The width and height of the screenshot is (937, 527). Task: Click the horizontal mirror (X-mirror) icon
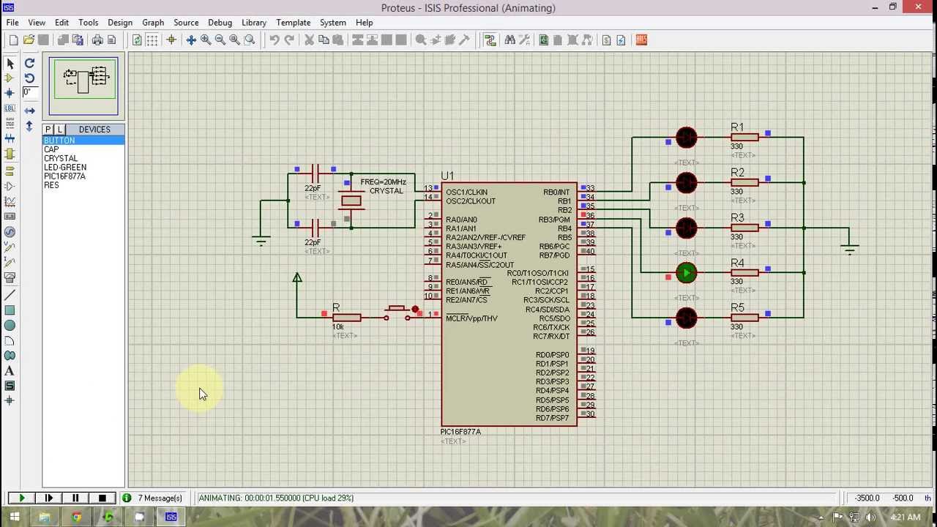point(29,111)
